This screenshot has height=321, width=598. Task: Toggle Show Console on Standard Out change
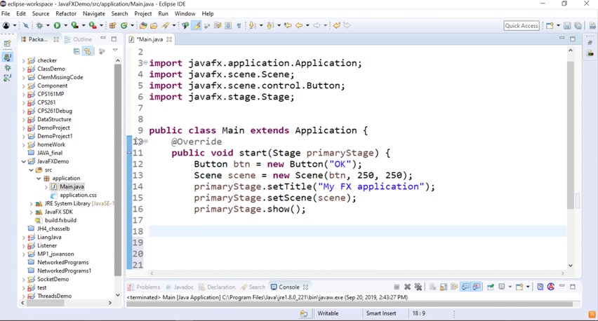point(465,287)
